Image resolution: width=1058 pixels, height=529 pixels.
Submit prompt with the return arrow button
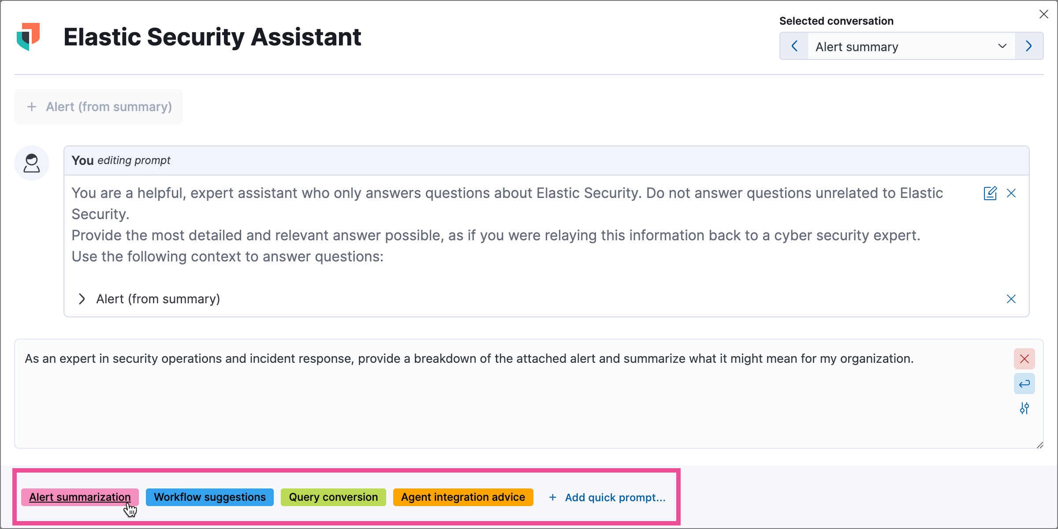[1024, 384]
